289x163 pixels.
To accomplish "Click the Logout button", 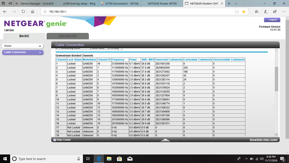I will 272,20.
